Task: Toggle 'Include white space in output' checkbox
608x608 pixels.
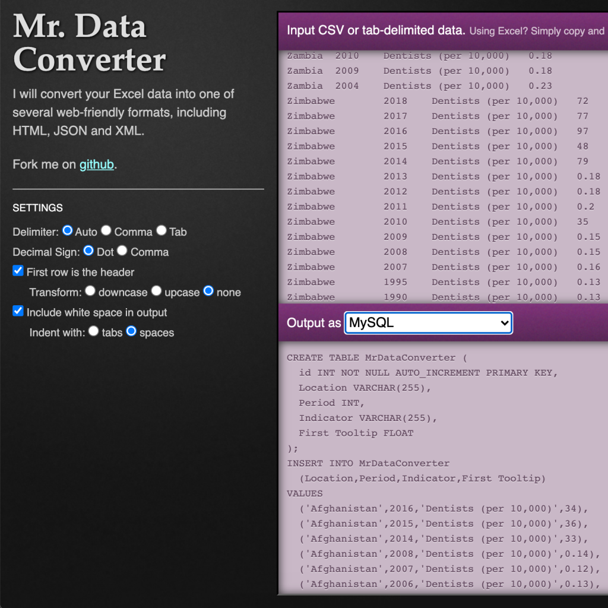Action: pyautogui.click(x=18, y=311)
